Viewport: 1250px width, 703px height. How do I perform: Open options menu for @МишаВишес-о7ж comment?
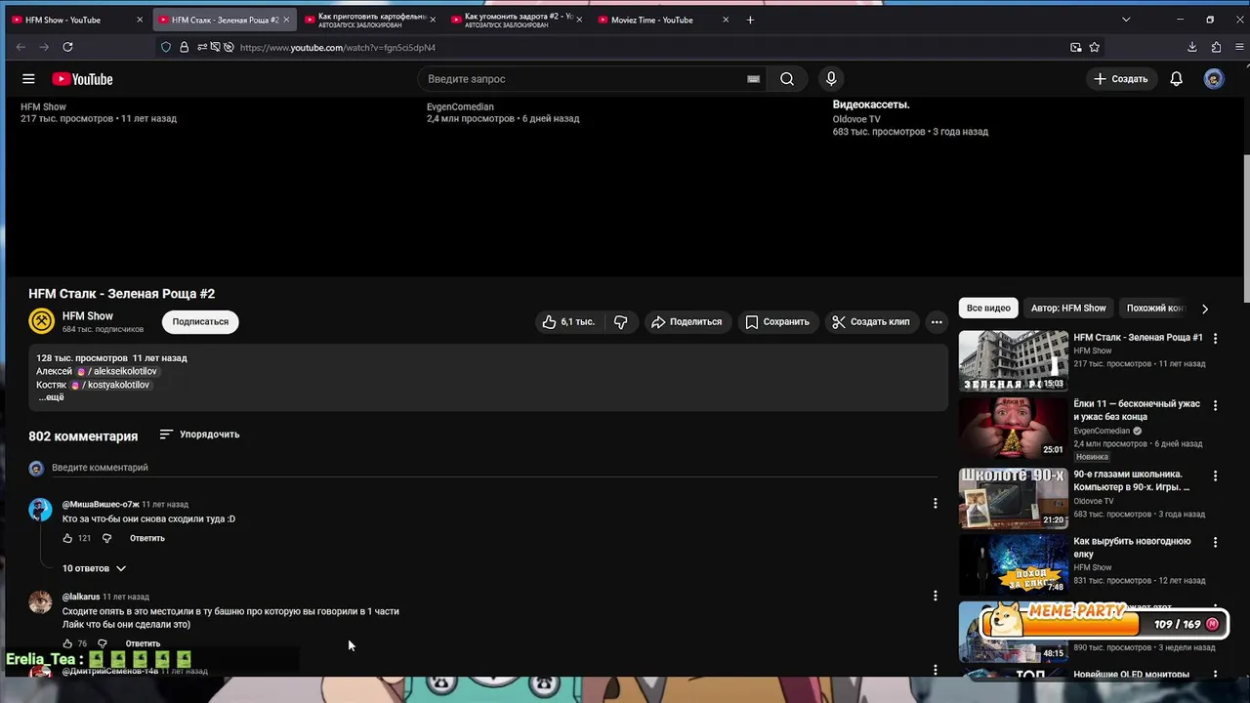point(935,504)
